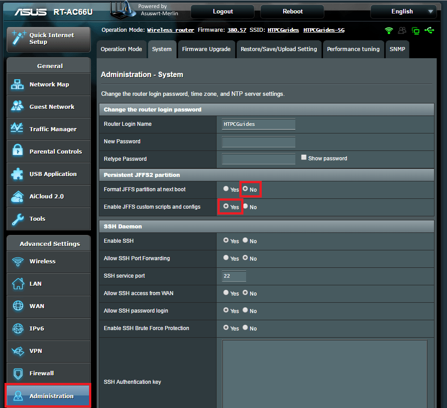The image size is (447, 408).
Task: Open Traffic Manager sidebar icon
Action: pos(18,129)
